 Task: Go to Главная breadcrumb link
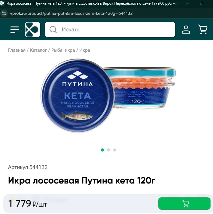click(x=17, y=50)
